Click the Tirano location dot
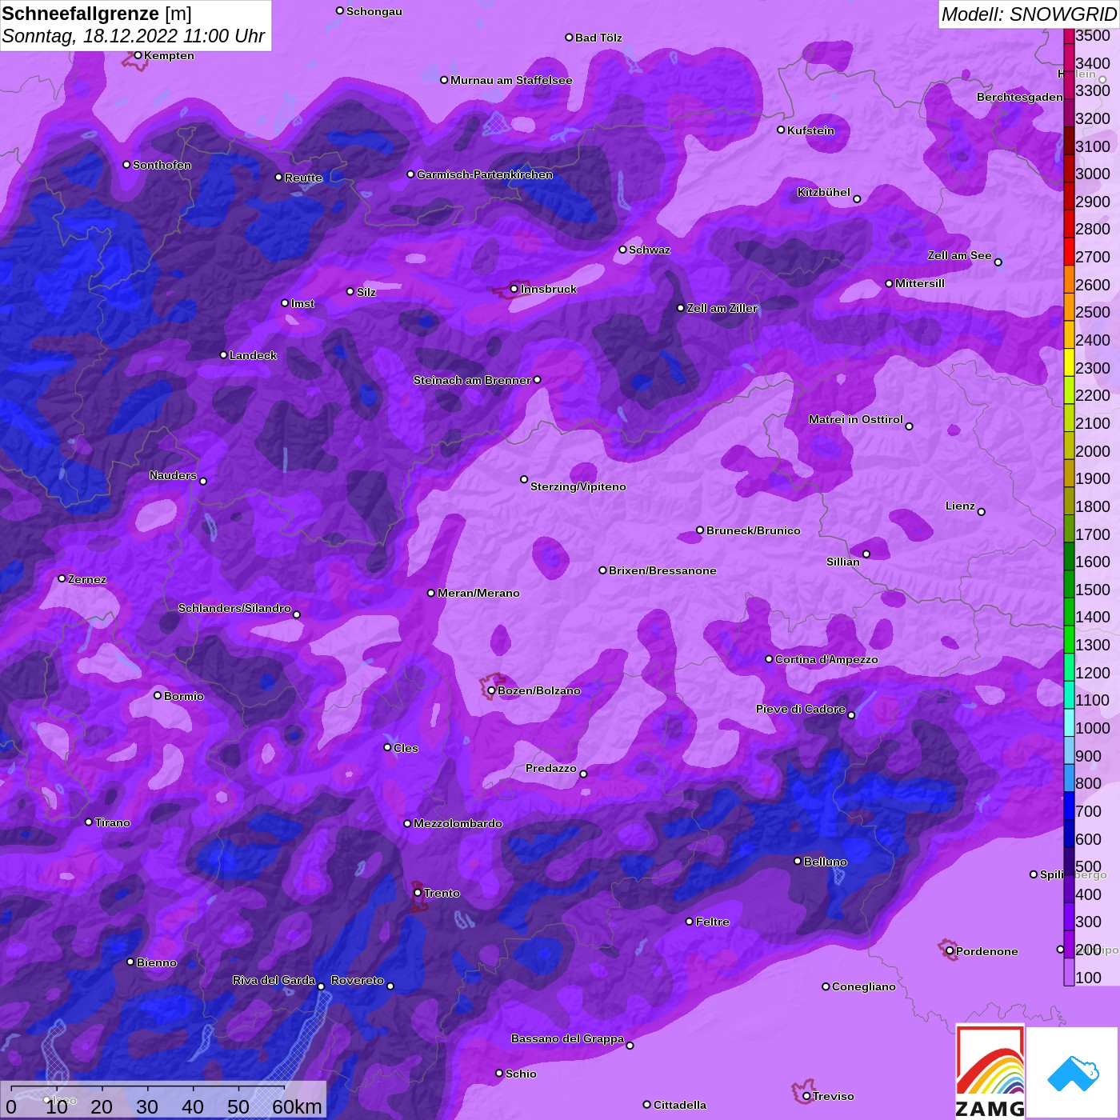This screenshot has width=1120, height=1120. tap(89, 822)
